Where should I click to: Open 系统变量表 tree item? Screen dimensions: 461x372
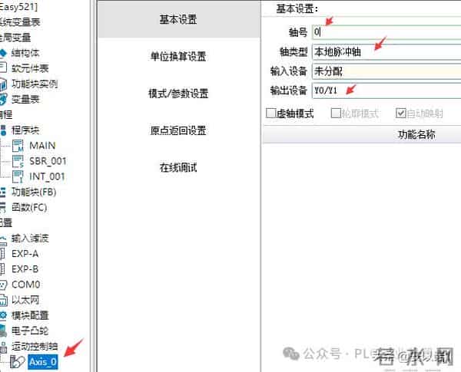(x=20, y=21)
